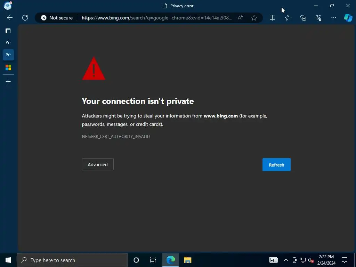
Task: Click the Meet Now tray icon
Action: [294, 260]
